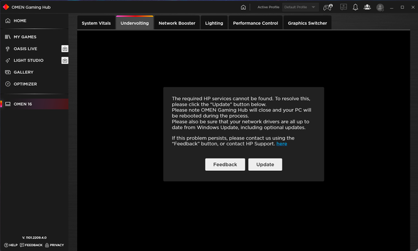This screenshot has height=251, width=418.
Task: Click the download/screen icon in title bar
Action: tap(343, 7)
